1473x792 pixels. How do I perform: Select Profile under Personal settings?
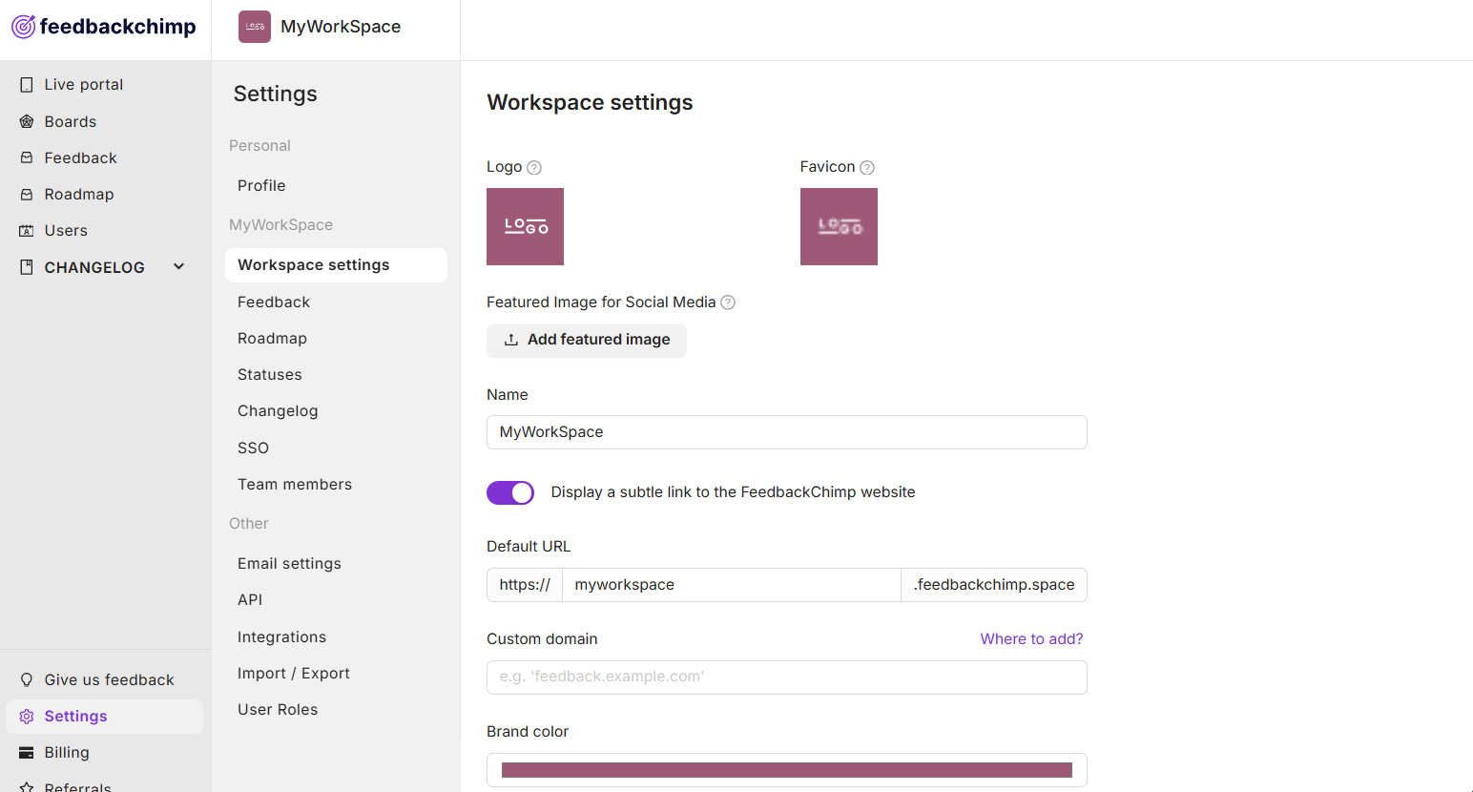click(261, 186)
